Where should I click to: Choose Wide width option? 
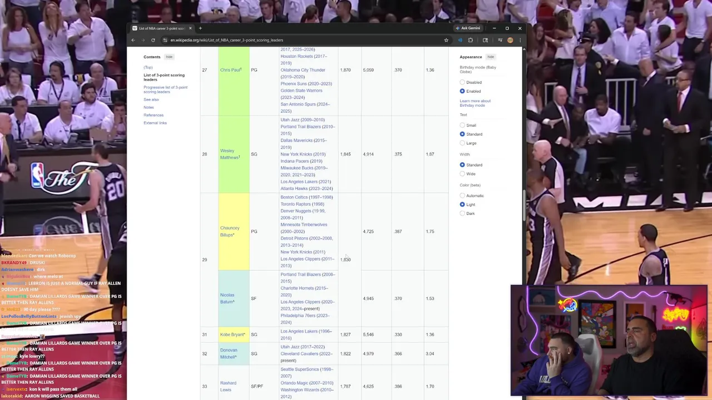click(x=462, y=174)
